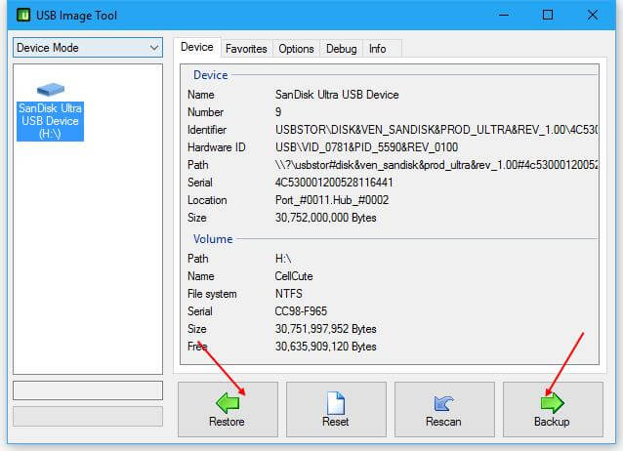This screenshot has height=451, width=623.
Task: Click volume path value H:\
Action: (283, 259)
